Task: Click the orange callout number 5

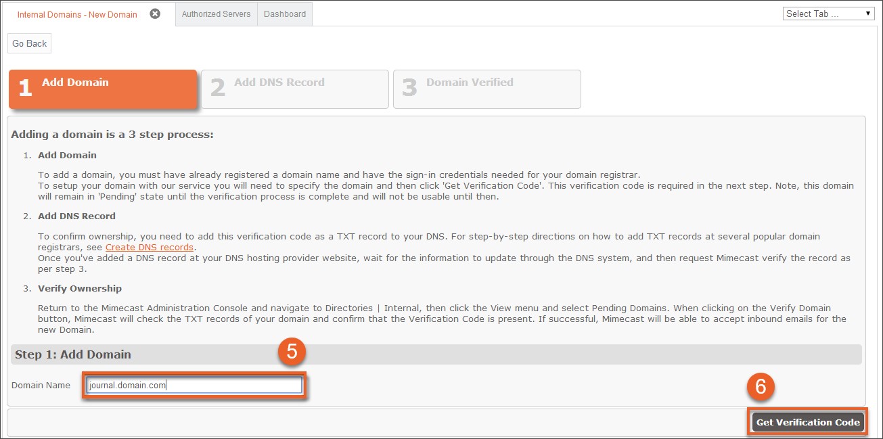Action: (291, 351)
